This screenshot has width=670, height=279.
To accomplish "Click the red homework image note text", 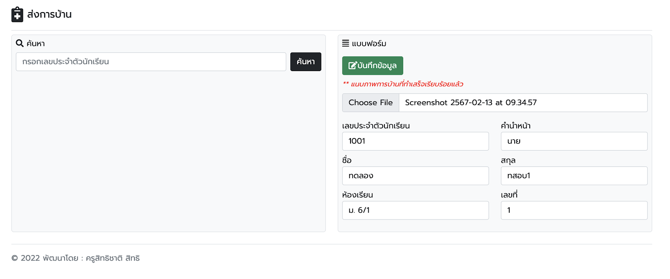I will tap(407, 84).
